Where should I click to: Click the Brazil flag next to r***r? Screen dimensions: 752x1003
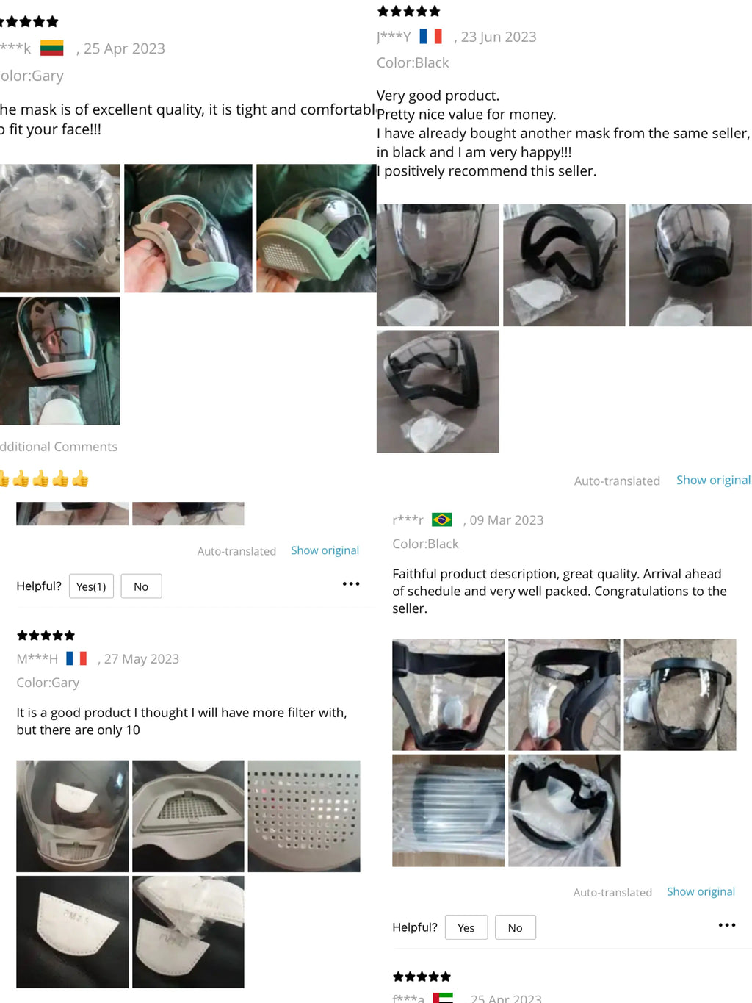tap(442, 520)
